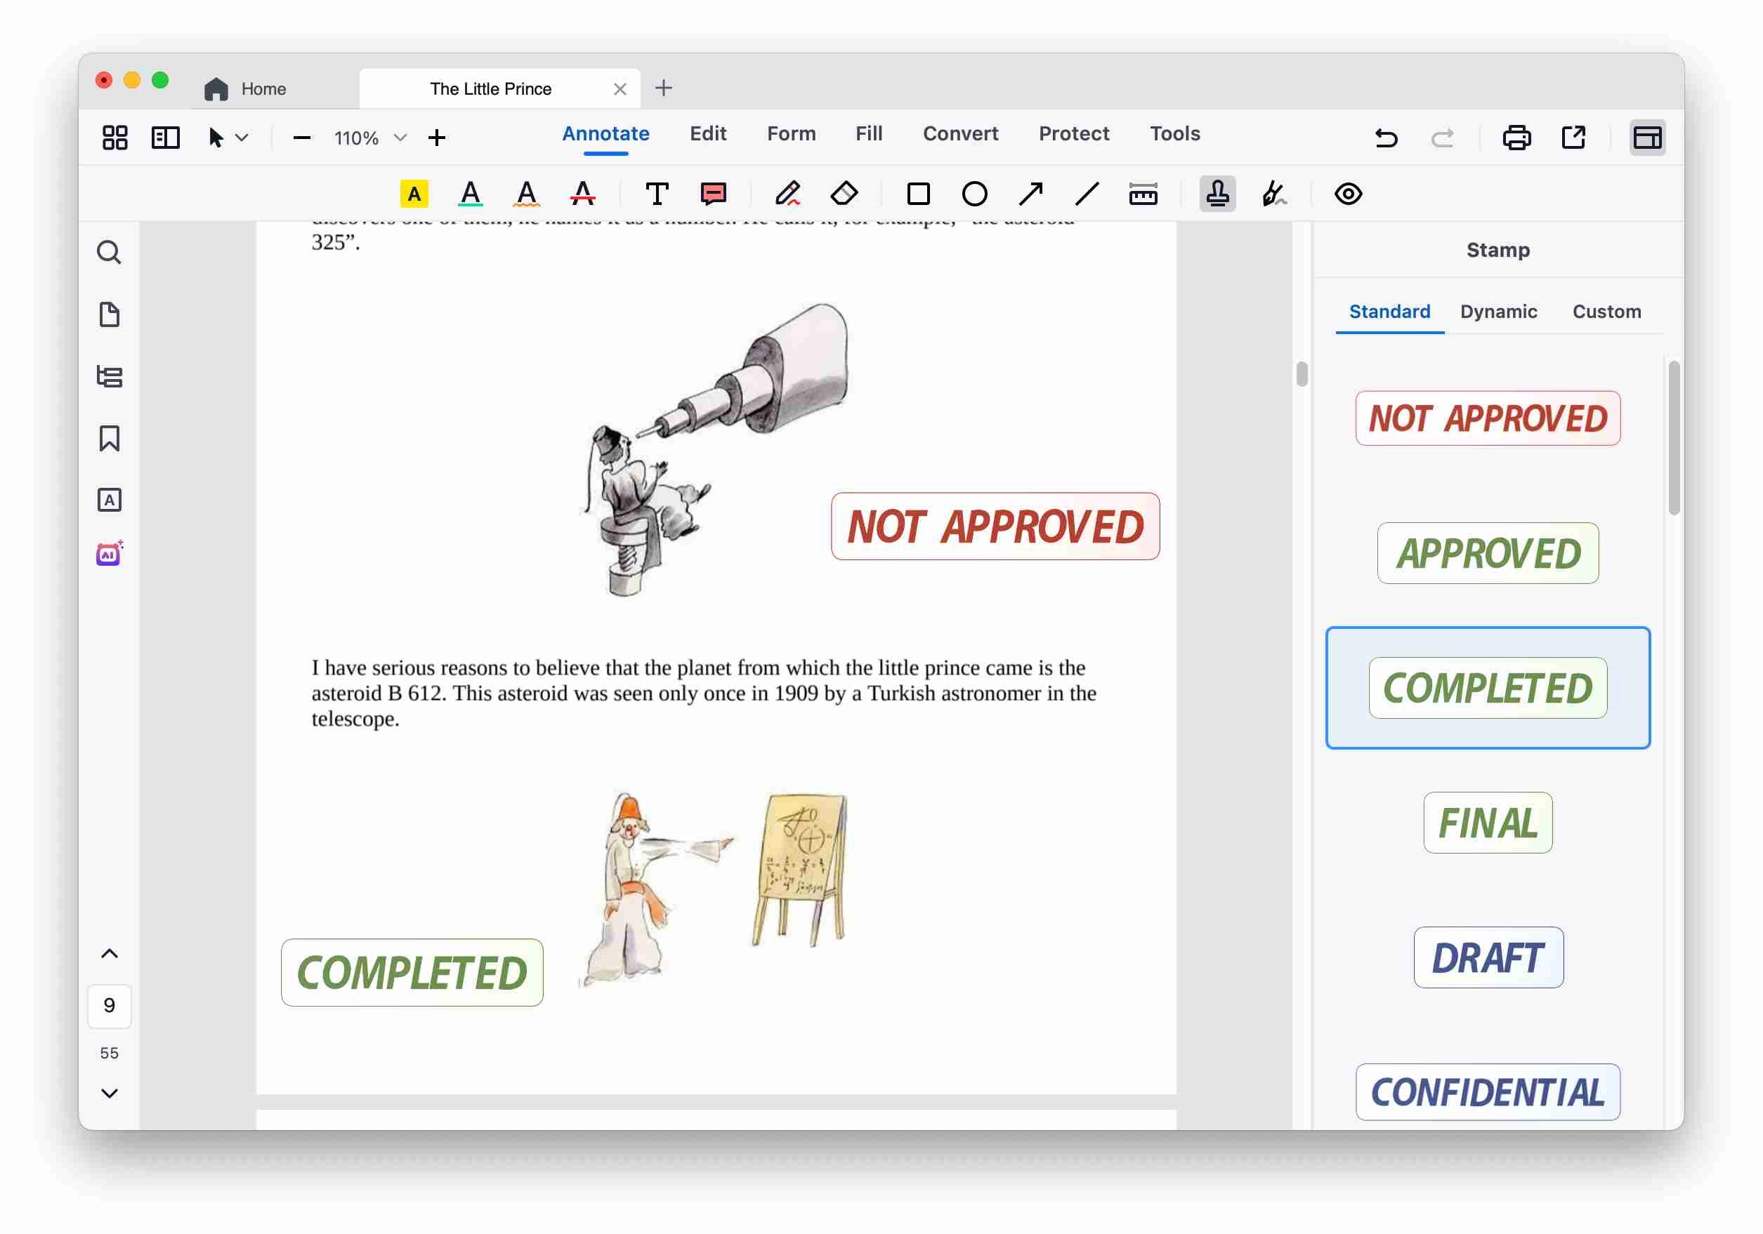This screenshot has width=1763, height=1234.
Task: Select the Text box tool
Action: (657, 194)
